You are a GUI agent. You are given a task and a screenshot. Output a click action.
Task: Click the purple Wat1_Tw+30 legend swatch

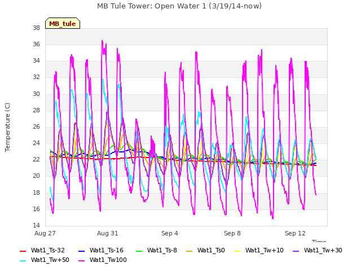click(x=296, y=251)
